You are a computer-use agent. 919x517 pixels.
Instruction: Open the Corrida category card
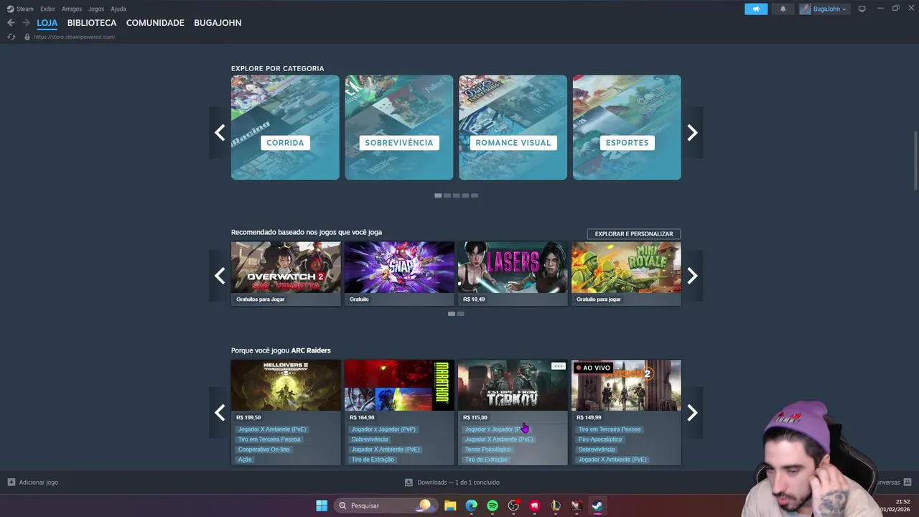(x=285, y=128)
